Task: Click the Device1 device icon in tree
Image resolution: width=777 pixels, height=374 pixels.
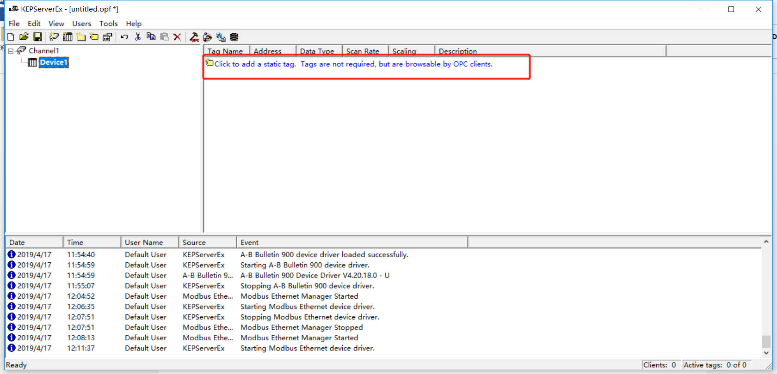Action: coord(32,62)
